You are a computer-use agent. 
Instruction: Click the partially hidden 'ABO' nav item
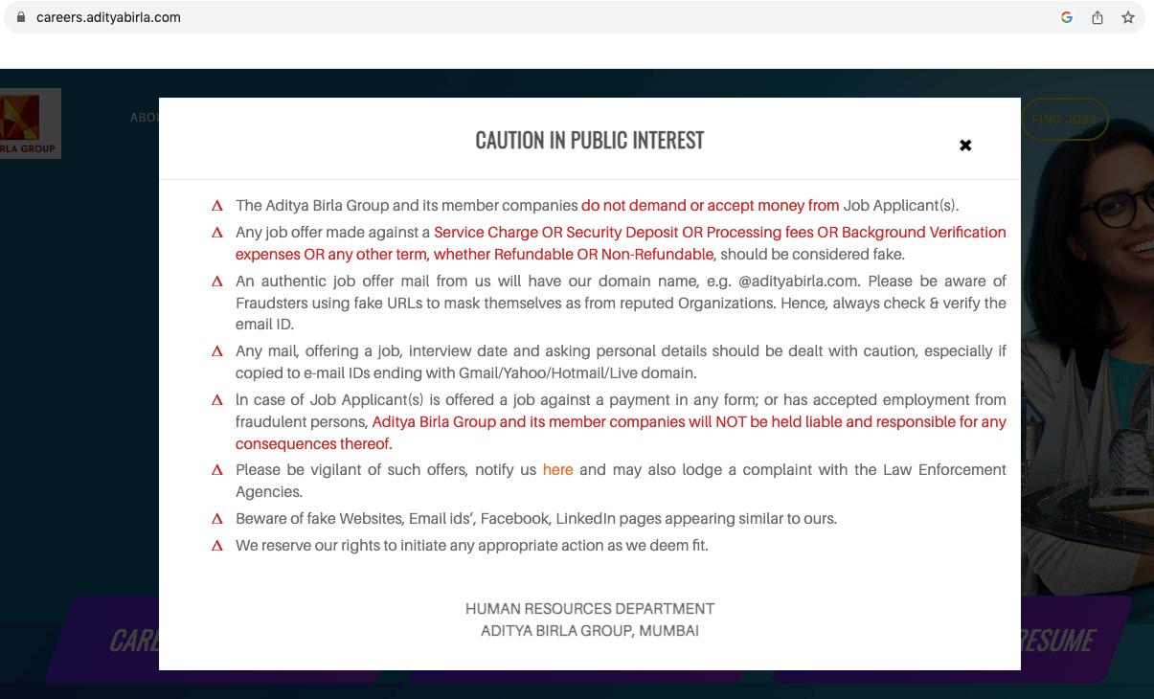tap(145, 117)
